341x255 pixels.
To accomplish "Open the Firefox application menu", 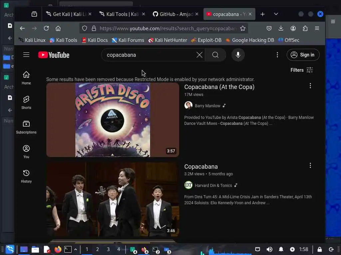I will (x=317, y=29).
